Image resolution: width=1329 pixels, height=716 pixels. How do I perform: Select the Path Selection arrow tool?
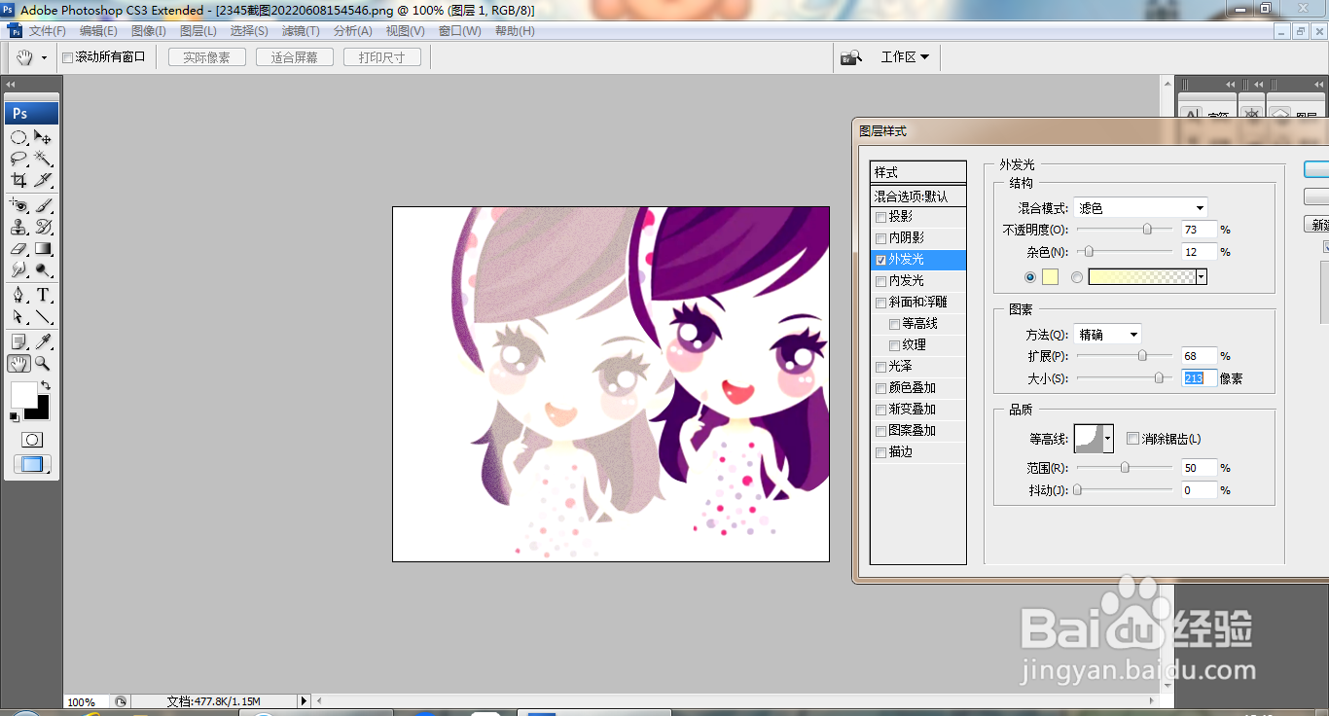pyautogui.click(x=18, y=316)
